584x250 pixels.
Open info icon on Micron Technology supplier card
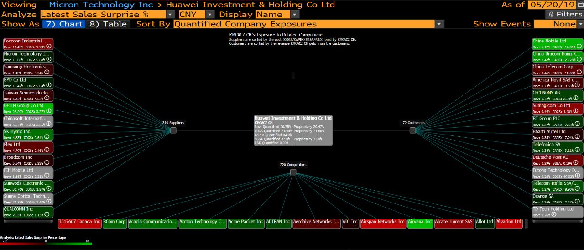49,59
